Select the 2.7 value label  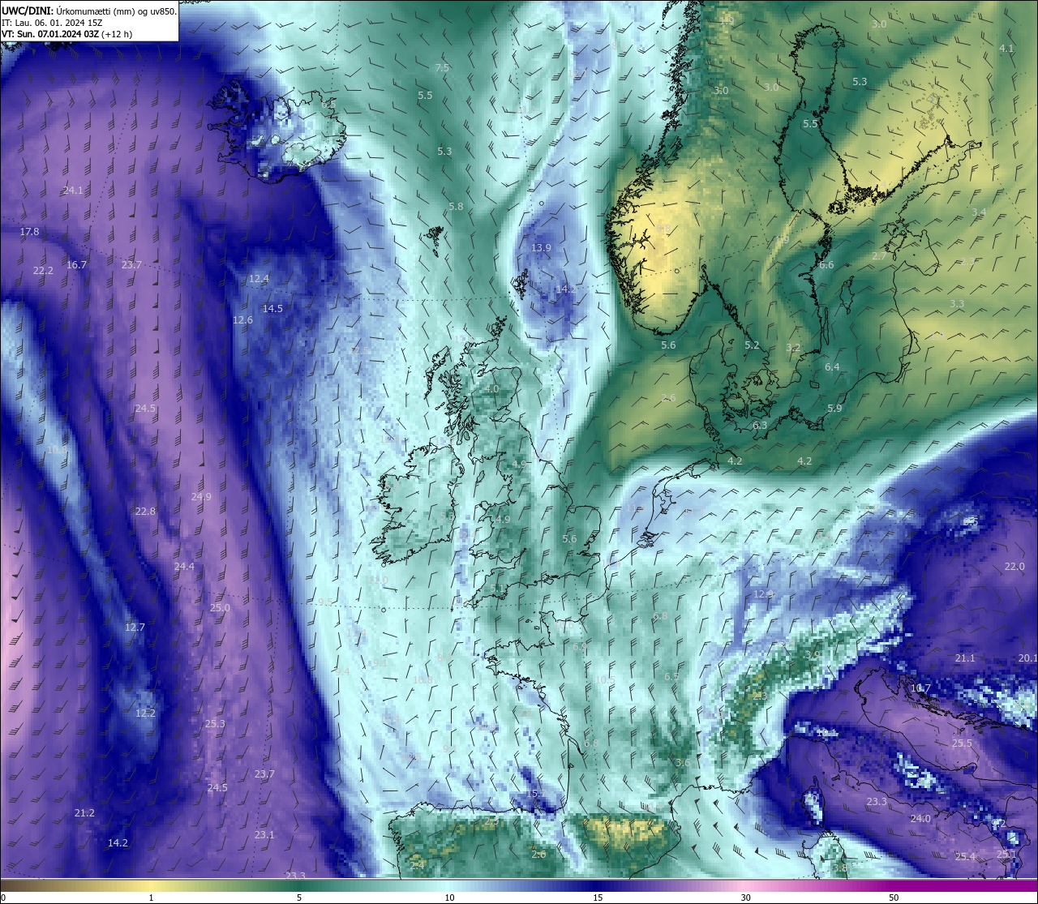pos(879,255)
